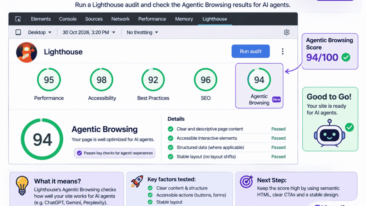The height and width of the screenshot is (206, 366).
Task: Open the No throttling dropdown
Action: click(x=142, y=33)
